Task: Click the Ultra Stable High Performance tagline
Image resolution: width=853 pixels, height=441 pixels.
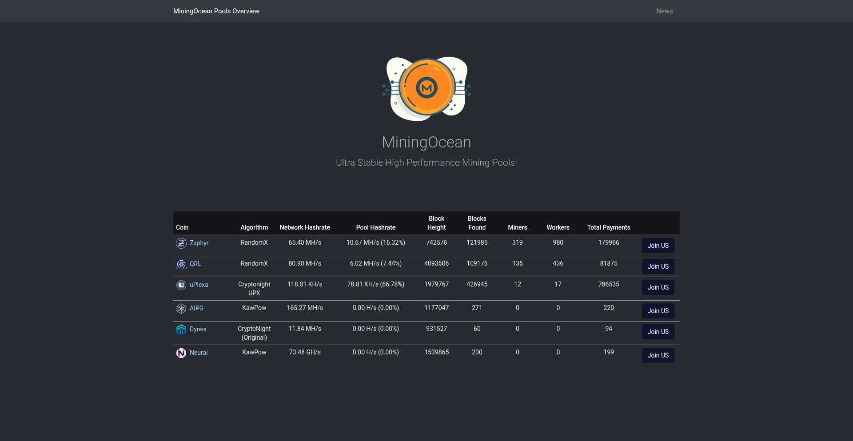Action: coord(426,163)
